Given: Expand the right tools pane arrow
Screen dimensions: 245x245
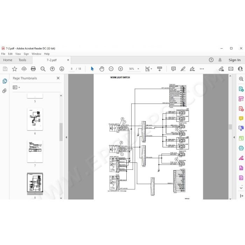Looking at the screenshot, I should [x=234, y=137].
